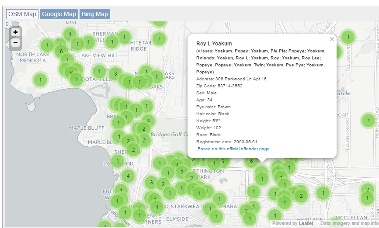379x228 pixels.
Task: Zoom in with the plus button
Action: point(15,32)
